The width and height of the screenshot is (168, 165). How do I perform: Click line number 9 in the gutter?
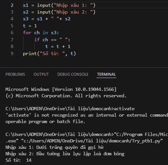click(x=12, y=53)
